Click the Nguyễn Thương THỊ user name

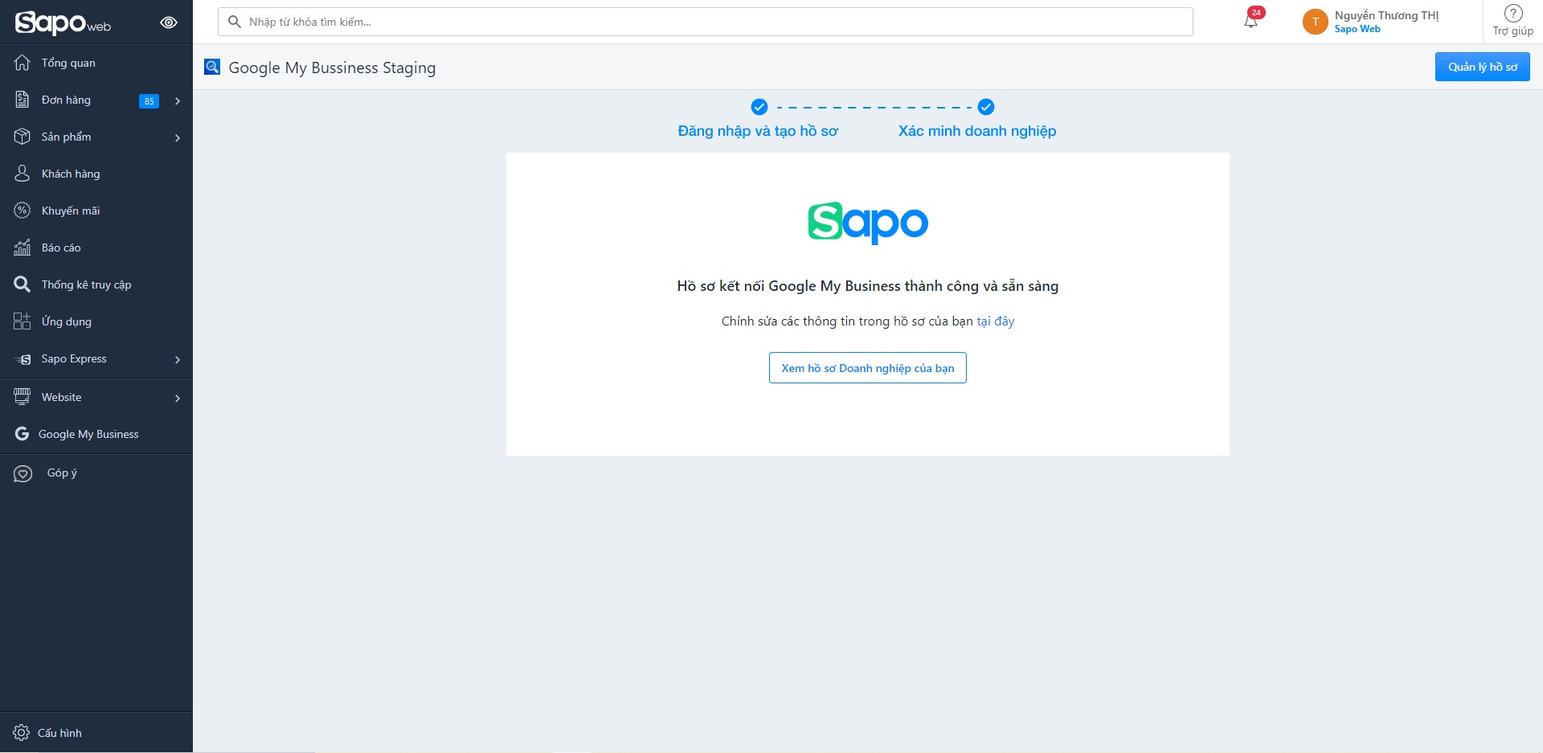[1386, 15]
